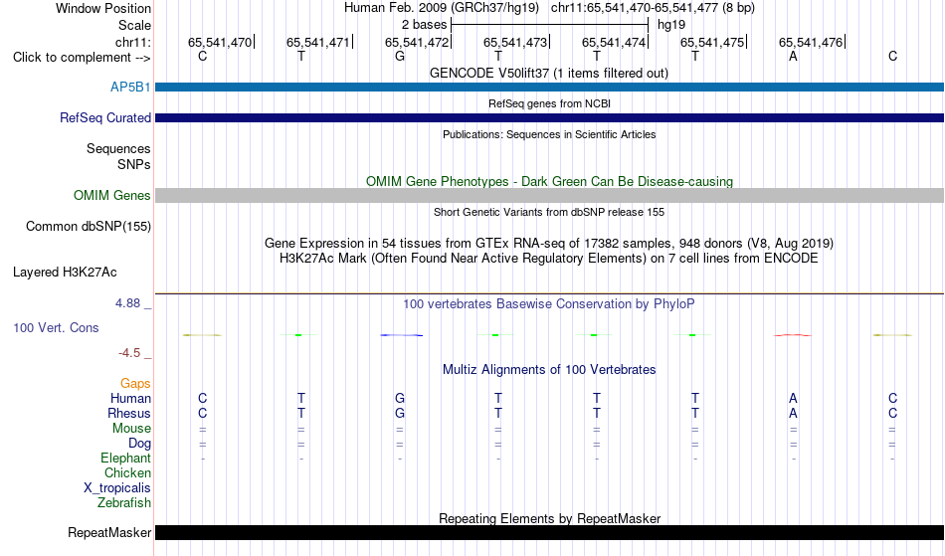This screenshot has width=945, height=556.
Task: Click the Zebrafish species label
Action: click(124, 502)
